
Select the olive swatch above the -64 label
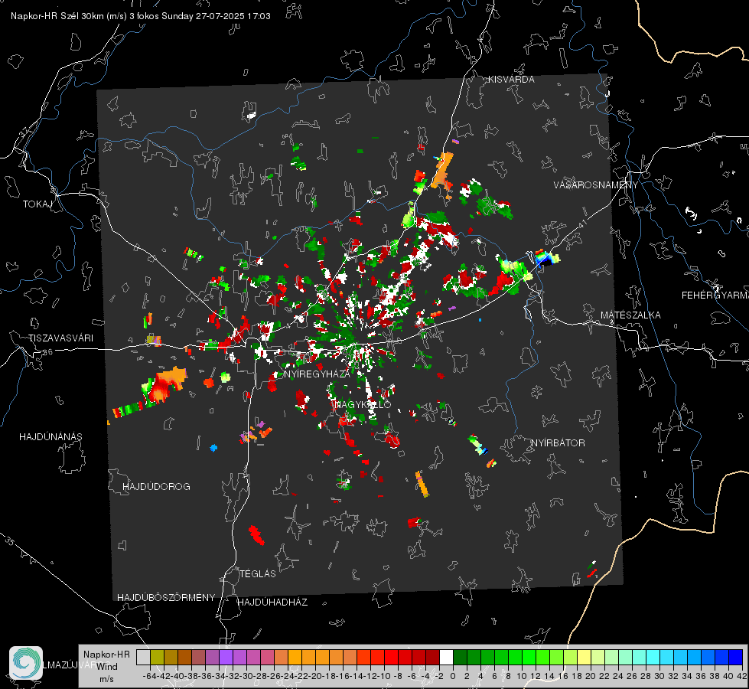[x=157, y=657]
